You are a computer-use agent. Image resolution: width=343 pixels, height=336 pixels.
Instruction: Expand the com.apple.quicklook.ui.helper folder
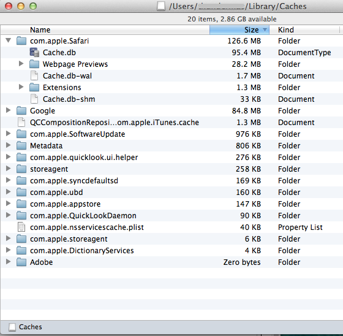point(9,156)
